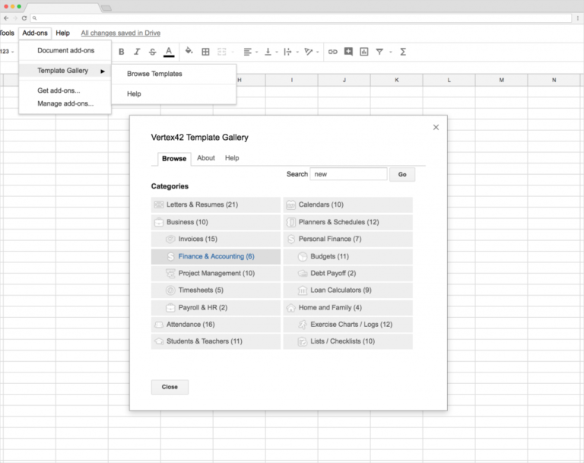The height and width of the screenshot is (463, 584).
Task: Open the Add-ons menu
Action: coord(35,33)
